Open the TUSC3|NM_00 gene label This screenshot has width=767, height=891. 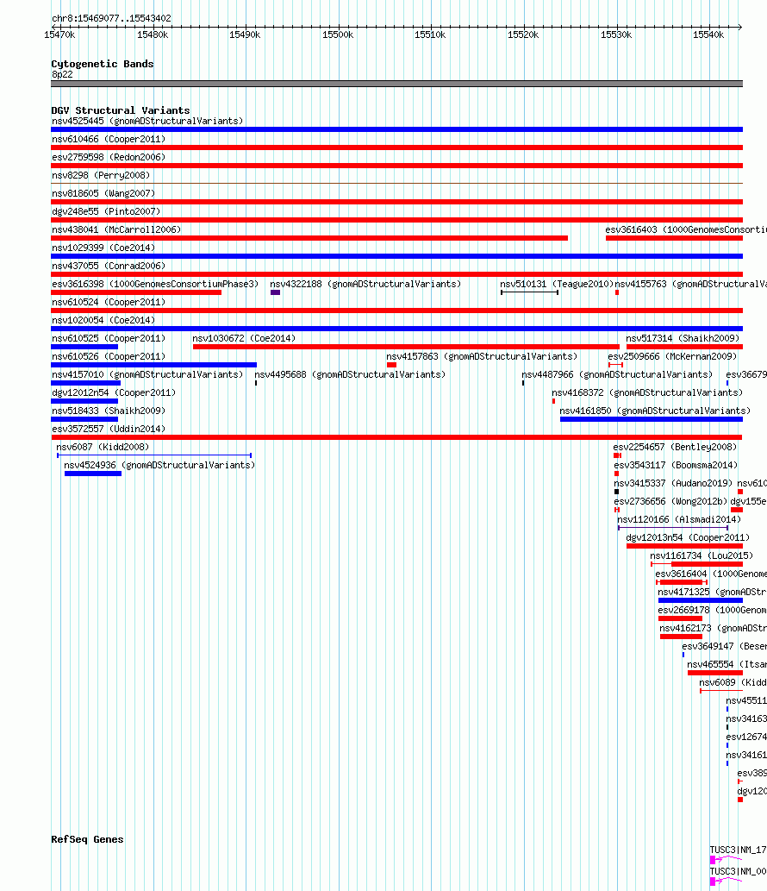click(738, 872)
